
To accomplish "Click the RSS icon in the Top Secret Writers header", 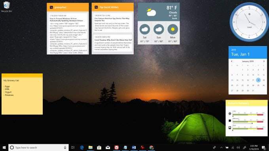I will coord(96,7).
